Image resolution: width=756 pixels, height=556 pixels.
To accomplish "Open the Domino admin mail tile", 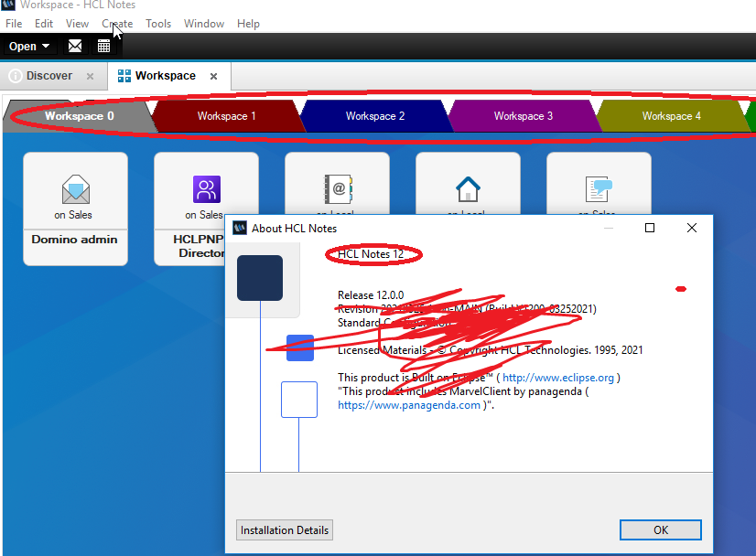I will 75,208.
